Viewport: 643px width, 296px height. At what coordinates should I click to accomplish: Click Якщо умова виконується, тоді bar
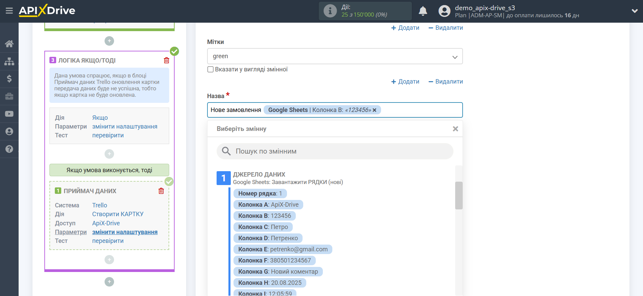(109, 170)
